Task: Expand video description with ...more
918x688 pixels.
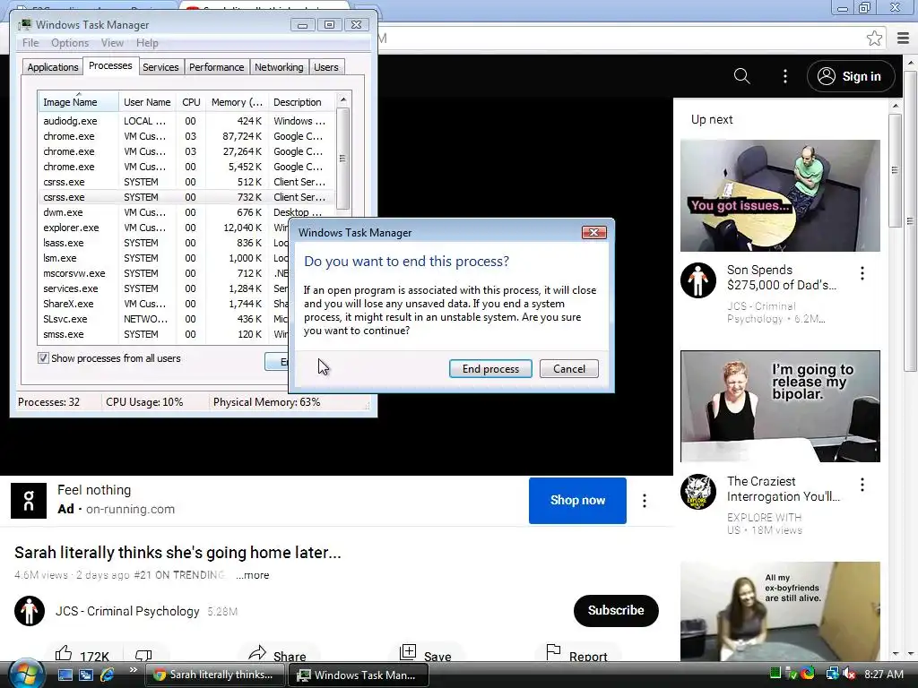Action: [x=252, y=575]
